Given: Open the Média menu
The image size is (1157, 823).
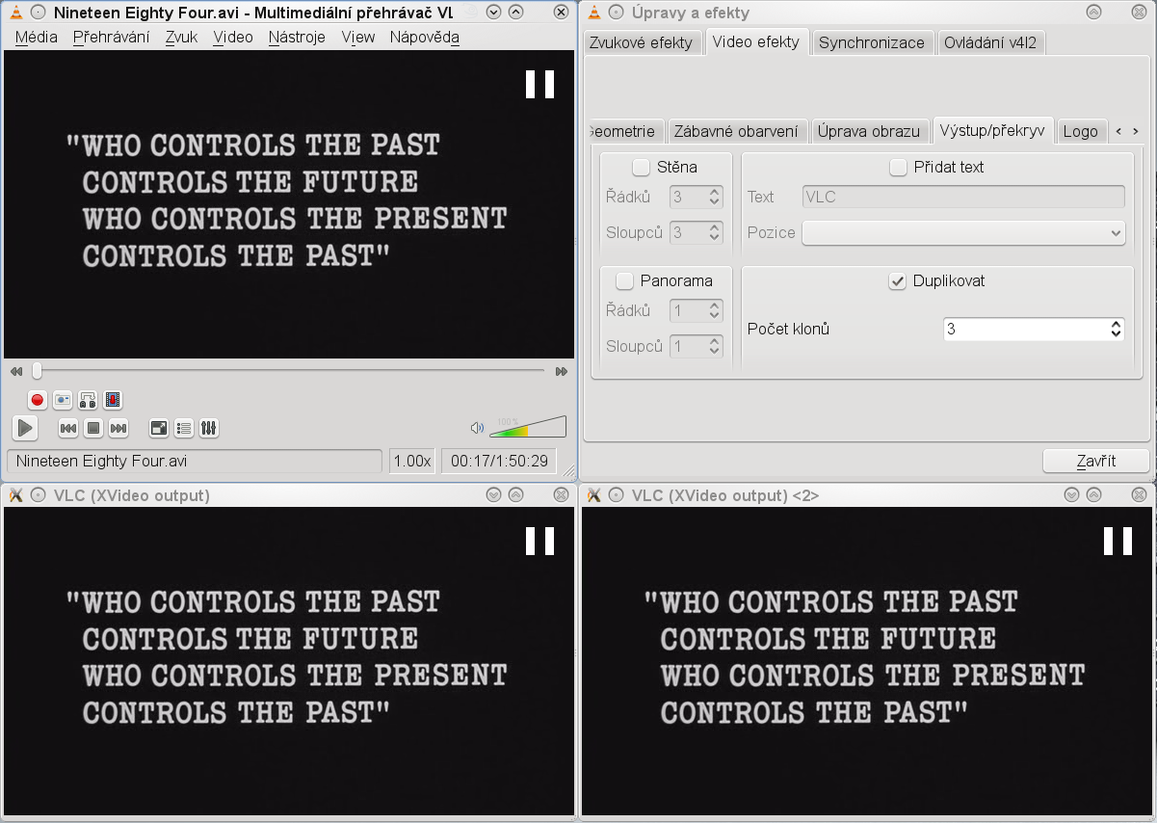Looking at the screenshot, I should (x=37, y=37).
